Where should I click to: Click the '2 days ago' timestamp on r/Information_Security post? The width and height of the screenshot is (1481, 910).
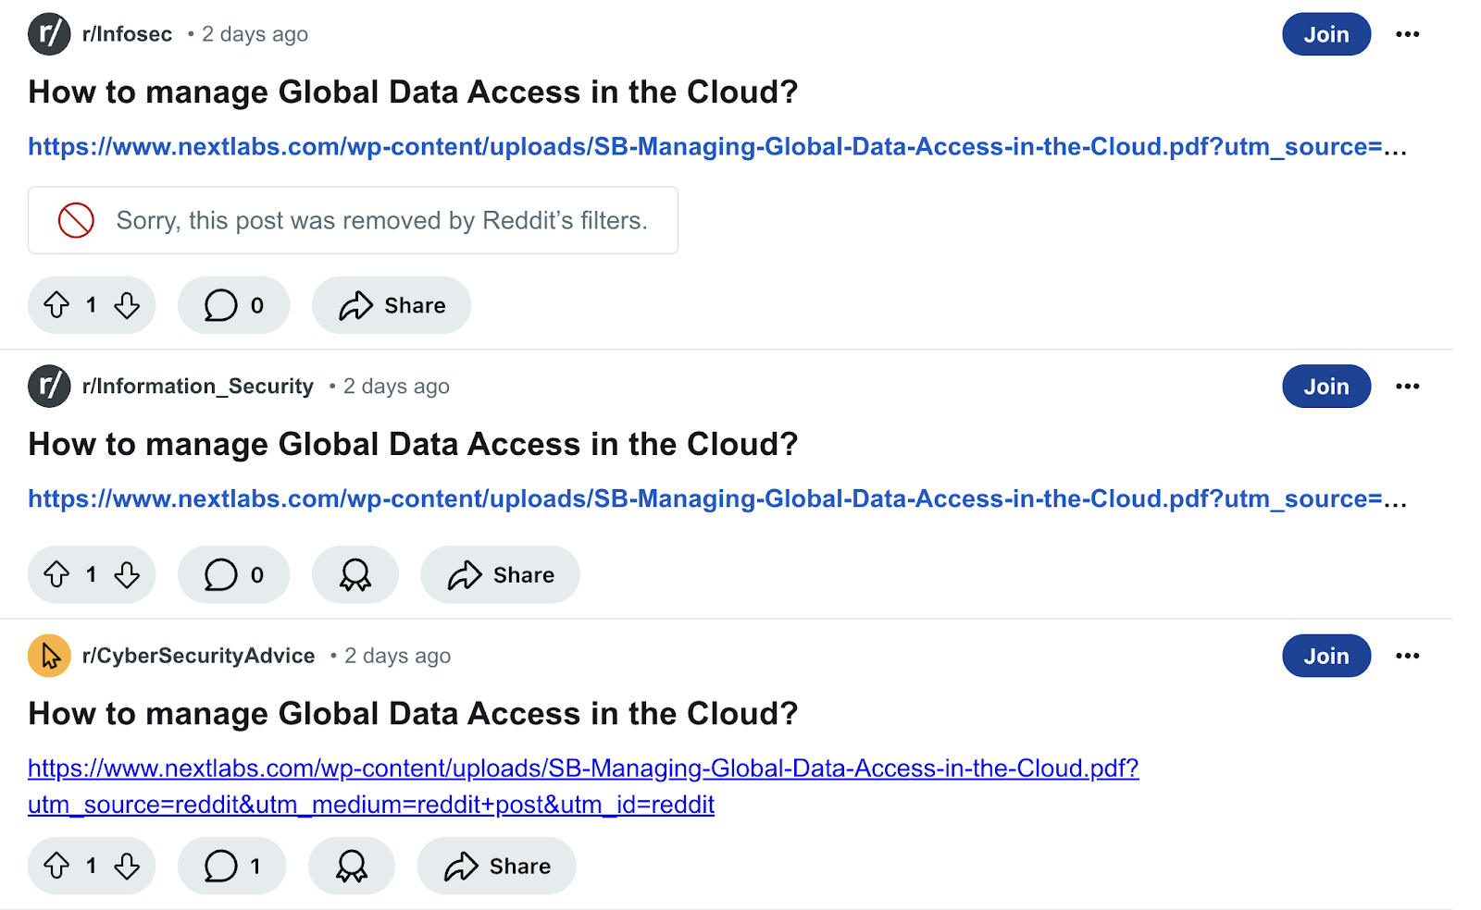pyautogui.click(x=396, y=387)
